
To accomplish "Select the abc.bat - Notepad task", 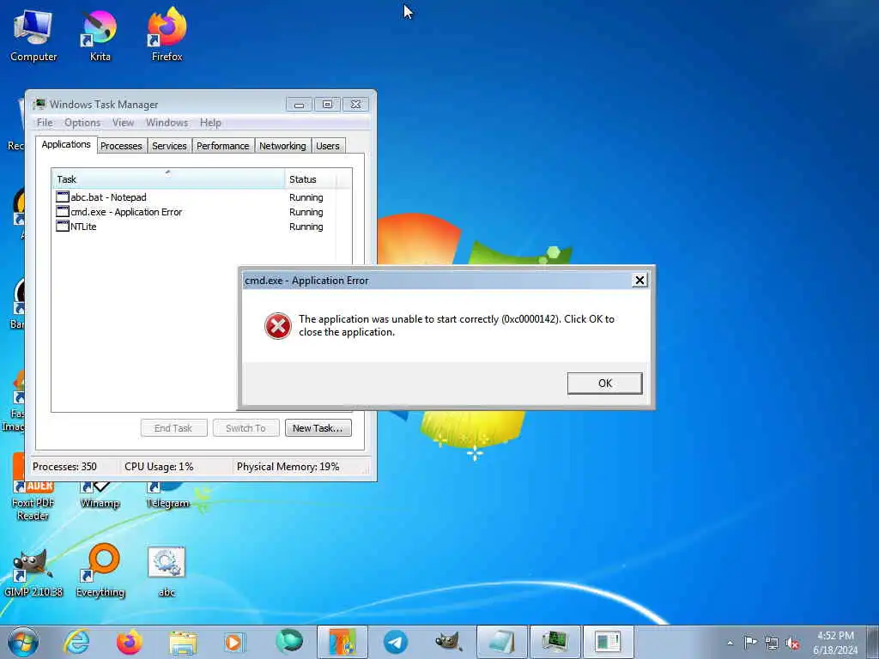I will click(193, 197).
